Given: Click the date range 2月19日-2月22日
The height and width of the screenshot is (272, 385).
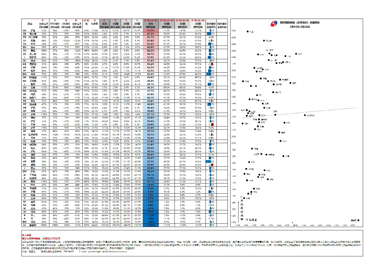Looking at the screenshot, I should pos(300,27).
